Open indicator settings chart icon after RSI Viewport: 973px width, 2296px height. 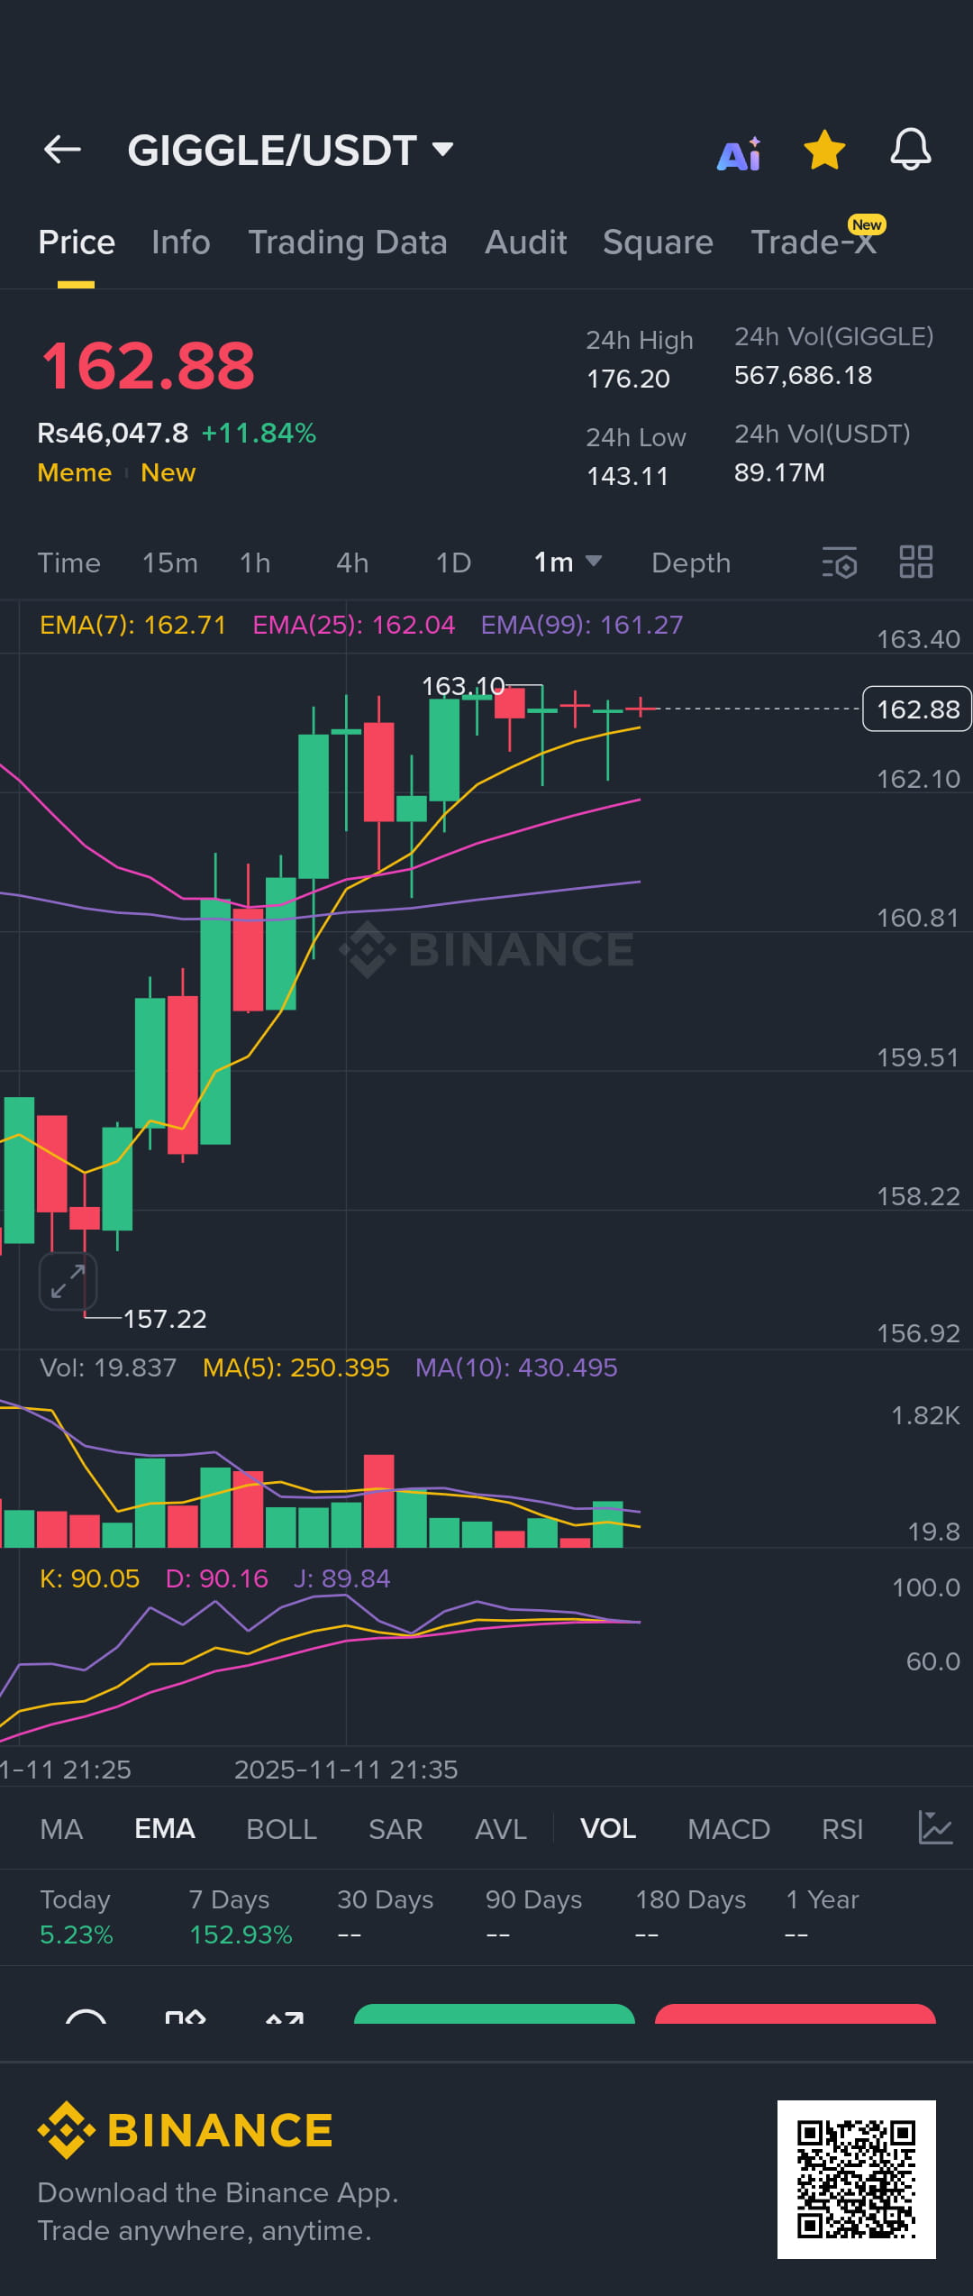tap(935, 1827)
